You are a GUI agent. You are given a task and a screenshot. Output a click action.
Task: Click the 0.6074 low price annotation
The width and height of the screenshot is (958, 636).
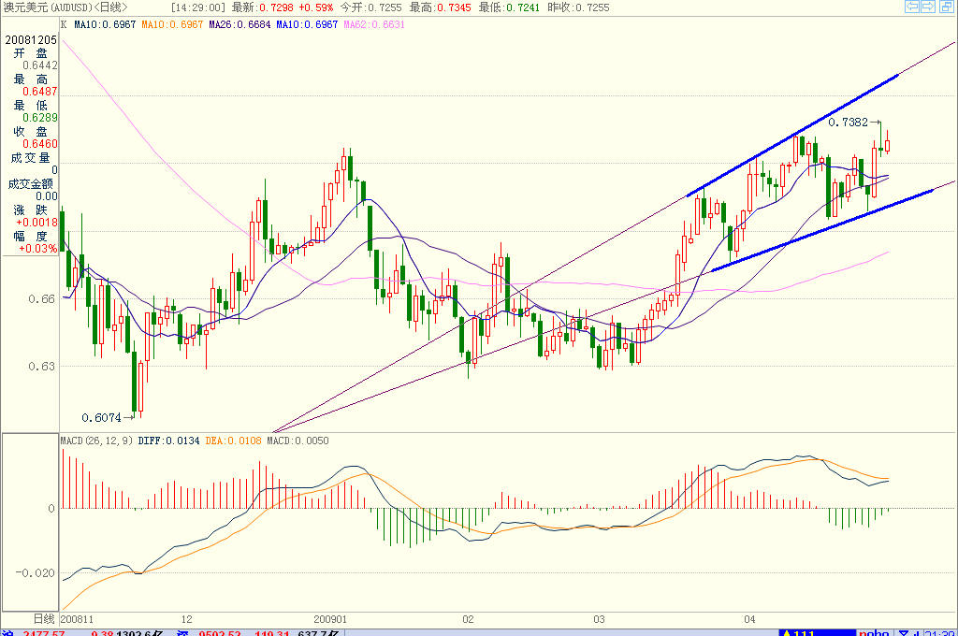(x=101, y=418)
